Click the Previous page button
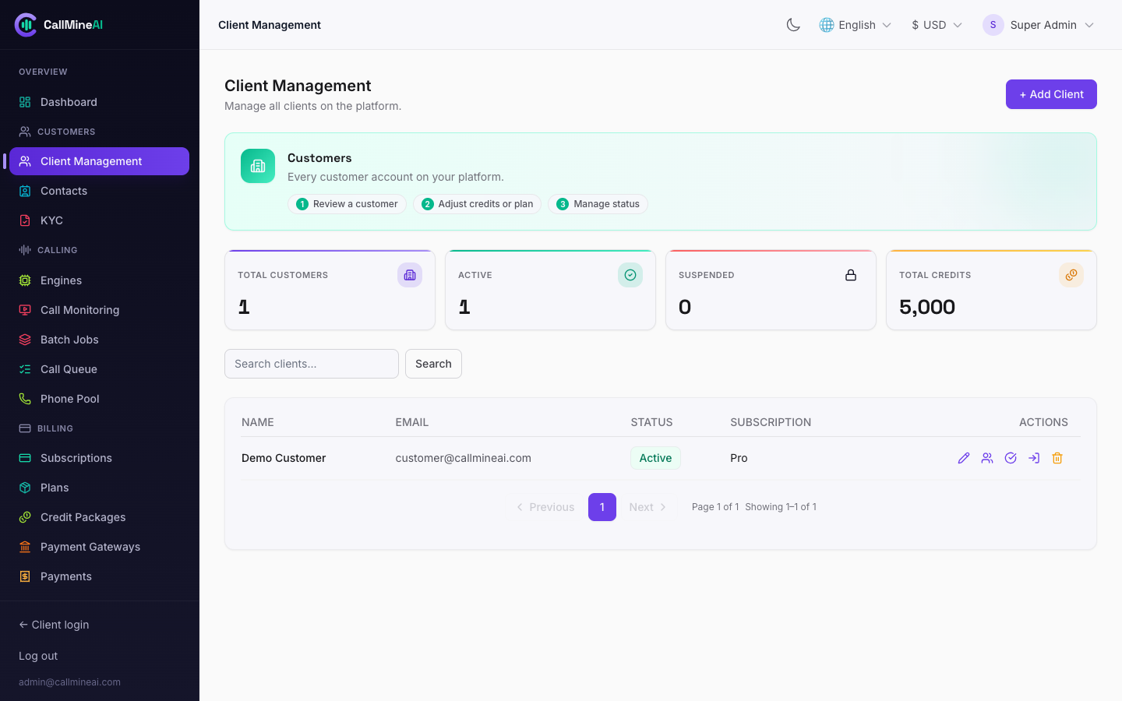 click(x=545, y=507)
